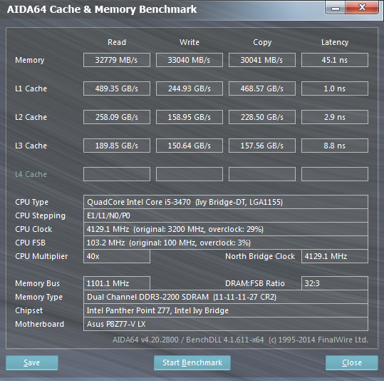
Task: Click the L3 Cache row label
Action: [31, 146]
